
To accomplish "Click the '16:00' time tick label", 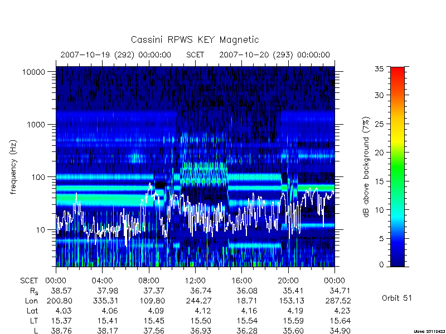I will coord(241,281).
